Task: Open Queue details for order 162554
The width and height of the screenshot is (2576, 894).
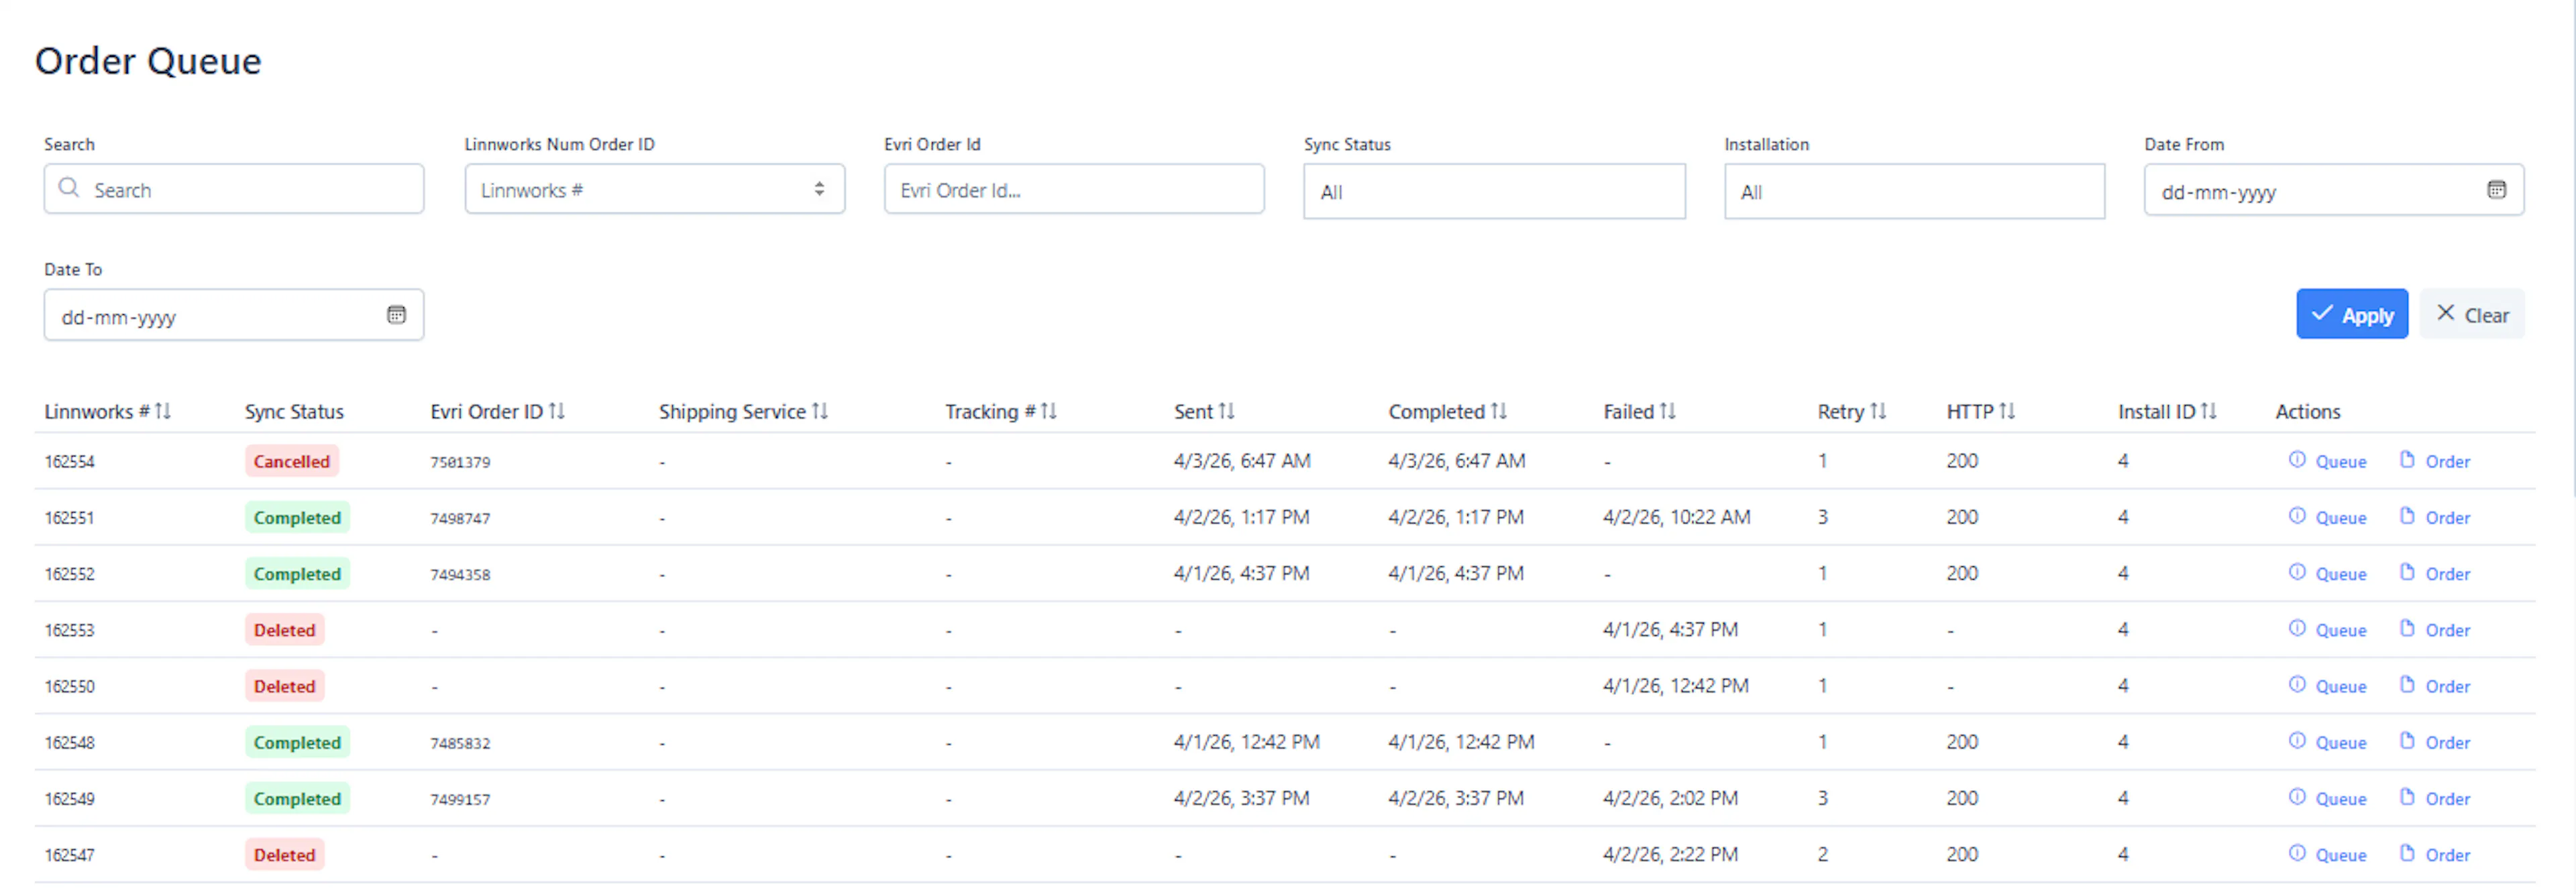Action: click(2328, 462)
